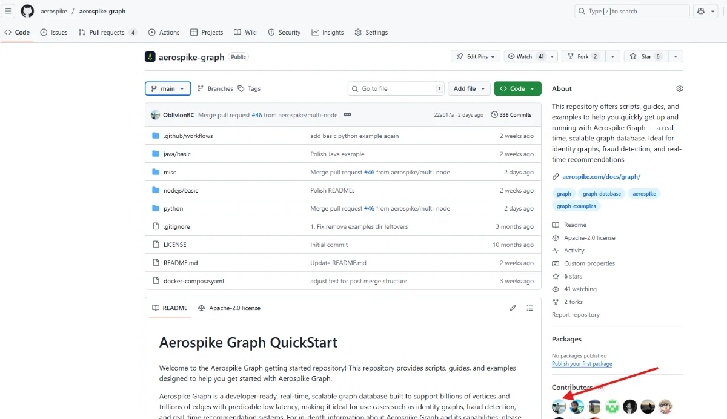The image size is (727, 419).
Task: Open the python folder
Action: click(x=173, y=208)
